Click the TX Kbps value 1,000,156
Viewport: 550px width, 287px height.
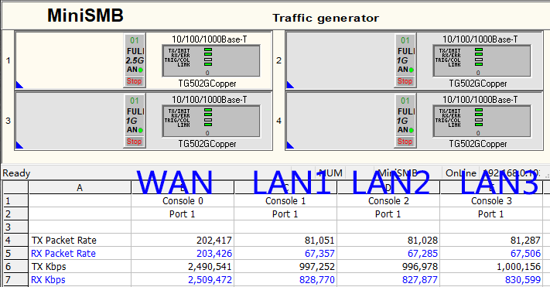519,267
